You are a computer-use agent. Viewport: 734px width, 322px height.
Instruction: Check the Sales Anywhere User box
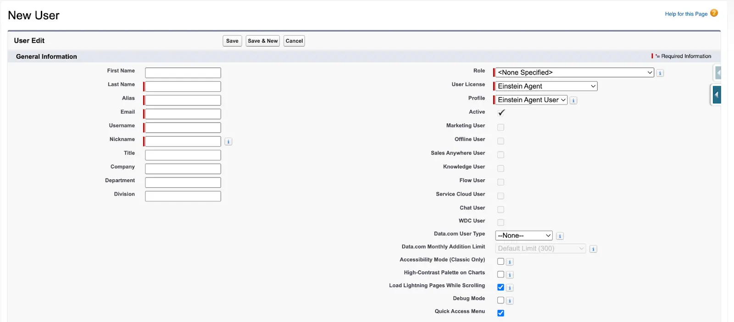pyautogui.click(x=500, y=155)
